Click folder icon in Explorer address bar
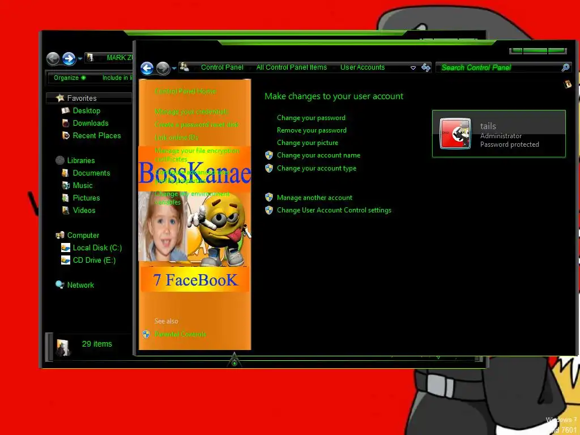 click(90, 58)
